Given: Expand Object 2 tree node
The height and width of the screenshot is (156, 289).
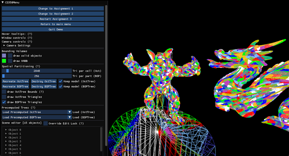Looking at the screenshot, I should (6, 137).
